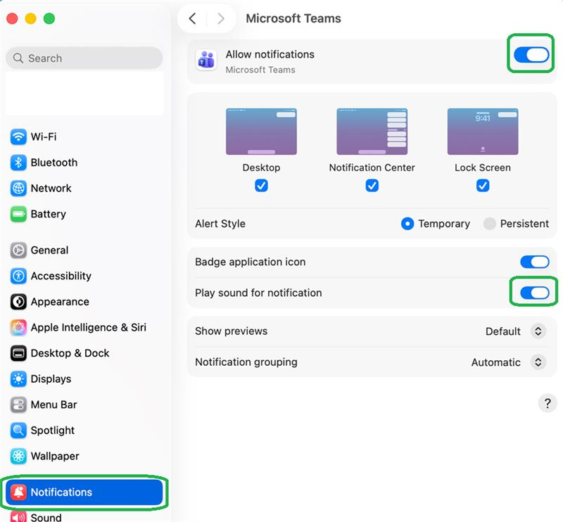
Task: Click the Wi-Fi icon in the sidebar
Action: pos(18,136)
